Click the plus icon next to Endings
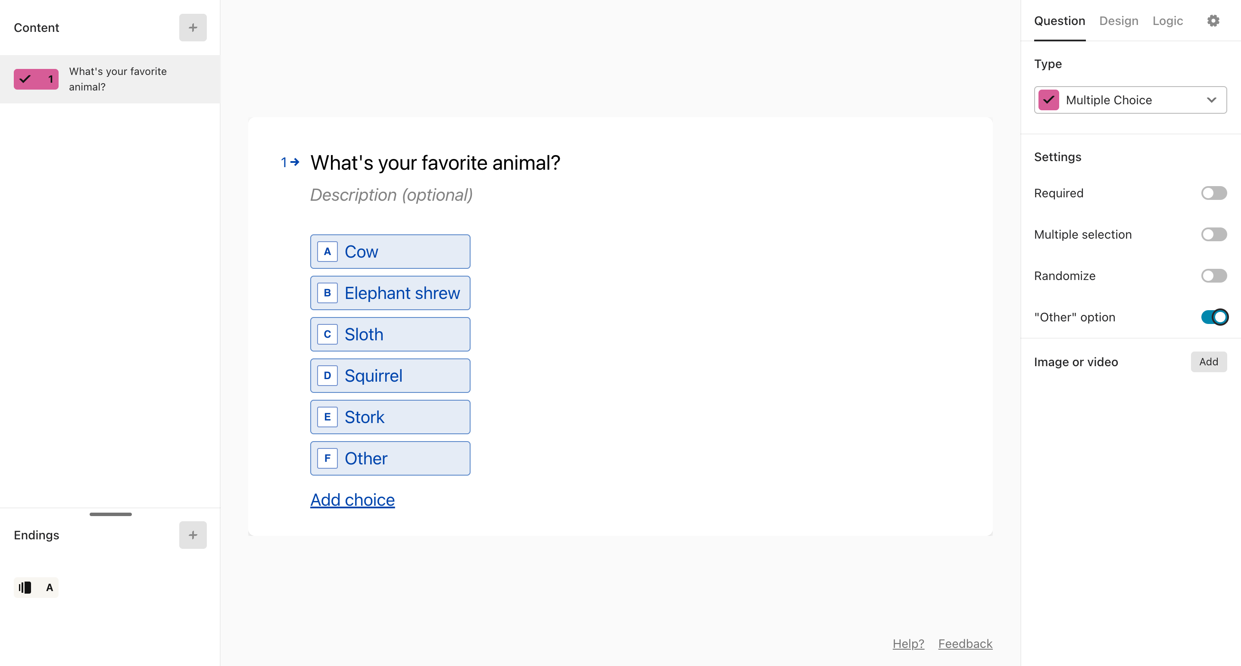Screen dimensions: 1241x666 pyautogui.click(x=193, y=535)
